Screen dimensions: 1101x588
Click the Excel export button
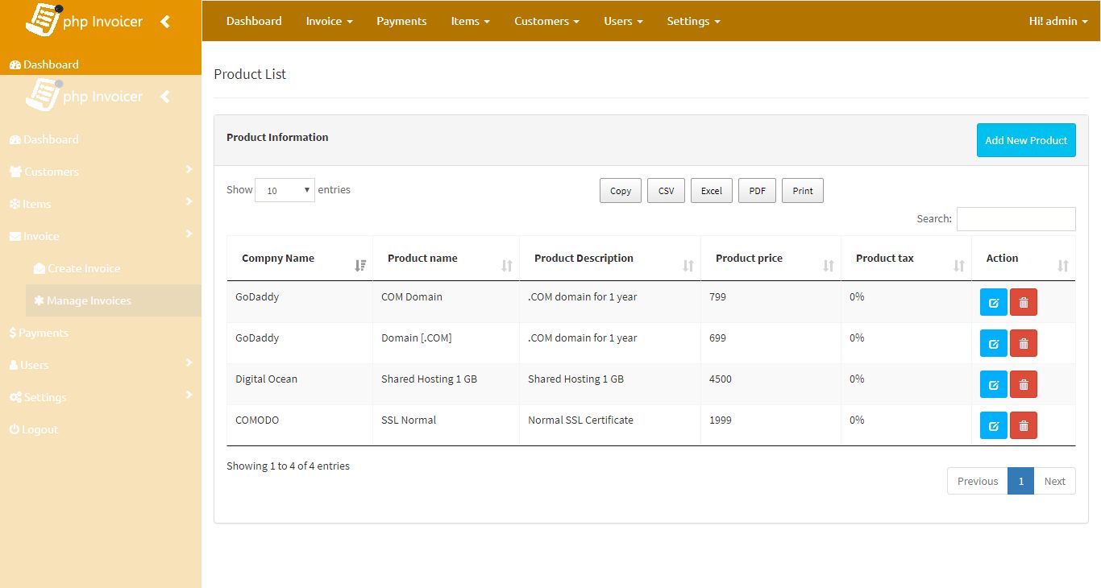pos(711,191)
